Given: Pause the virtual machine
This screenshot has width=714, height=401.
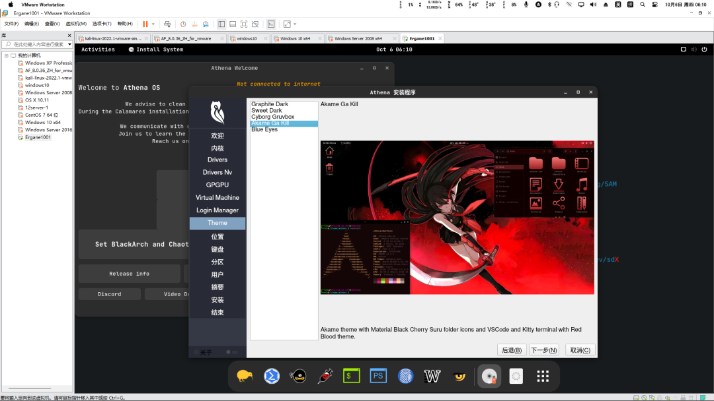Looking at the screenshot, I should click(145, 24).
